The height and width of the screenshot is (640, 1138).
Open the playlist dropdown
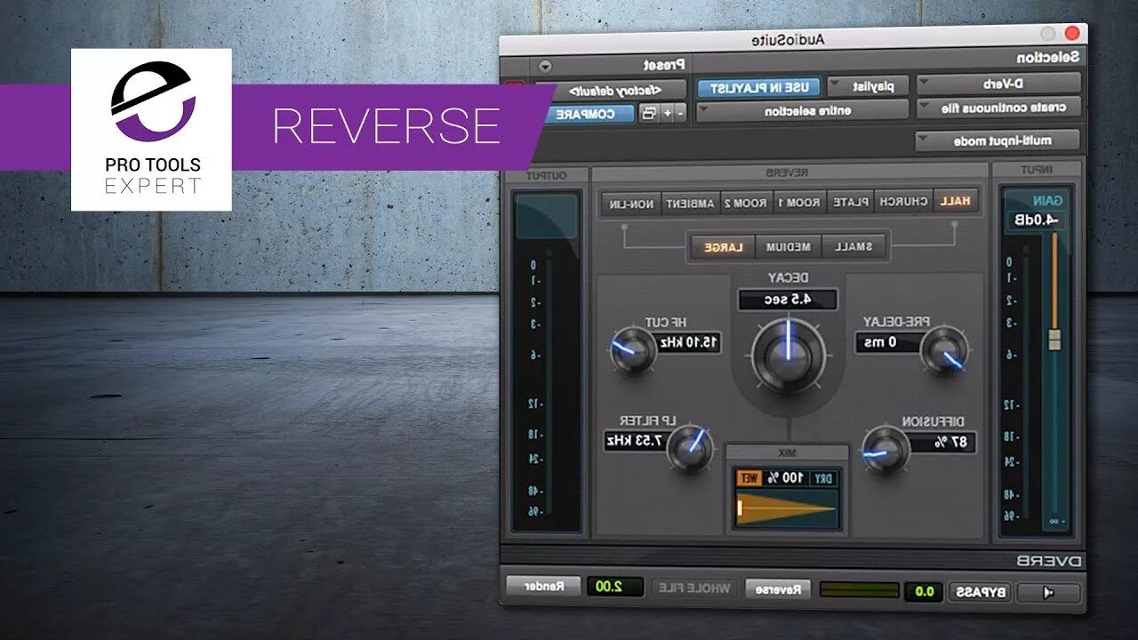869,86
